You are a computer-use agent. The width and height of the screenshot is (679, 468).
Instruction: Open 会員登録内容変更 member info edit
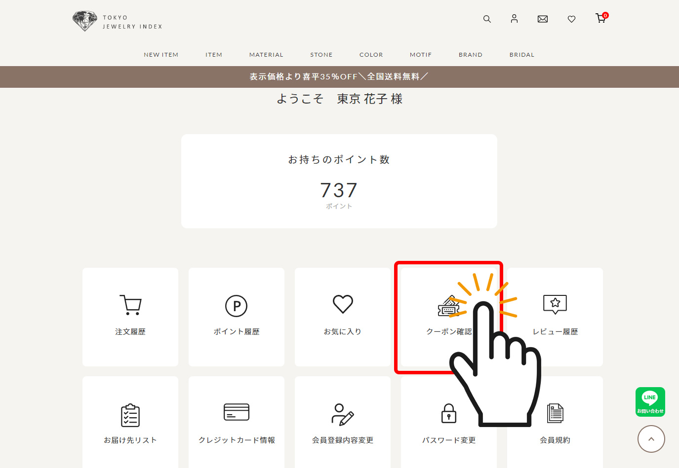[343, 424]
